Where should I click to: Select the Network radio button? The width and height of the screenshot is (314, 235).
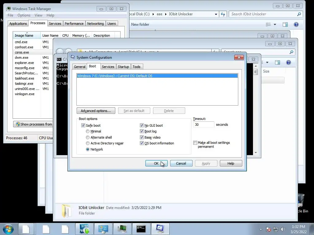coord(87,149)
